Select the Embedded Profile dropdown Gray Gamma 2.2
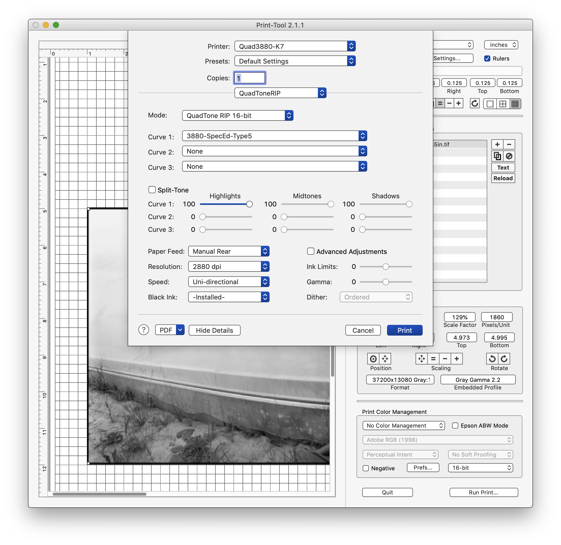Viewport: 561px width, 545px height. (477, 381)
